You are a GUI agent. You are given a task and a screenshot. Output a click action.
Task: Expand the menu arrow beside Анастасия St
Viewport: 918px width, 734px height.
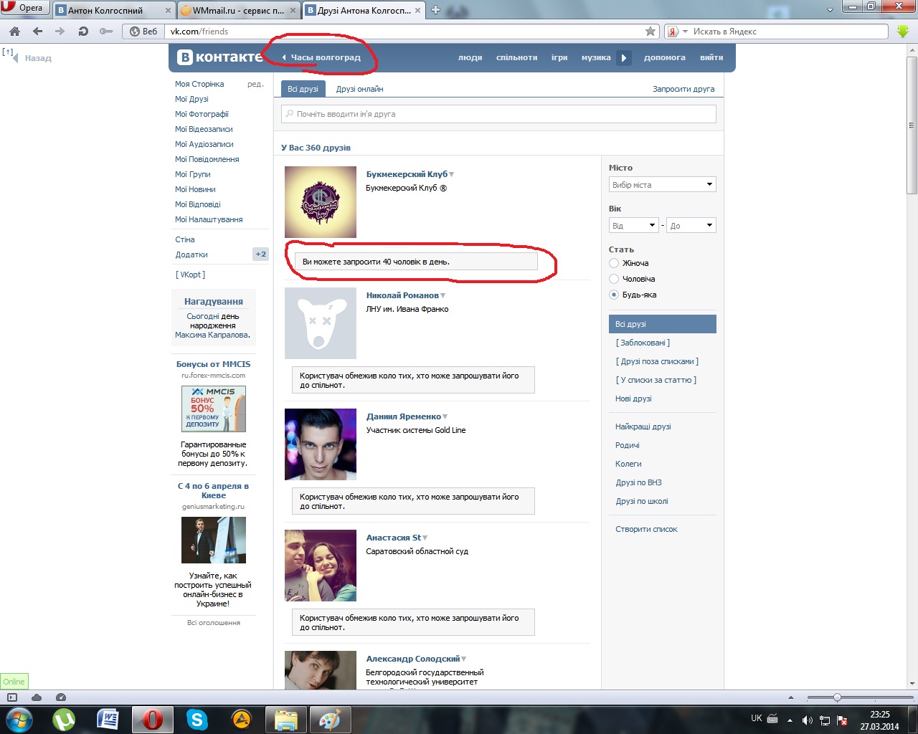click(x=425, y=538)
